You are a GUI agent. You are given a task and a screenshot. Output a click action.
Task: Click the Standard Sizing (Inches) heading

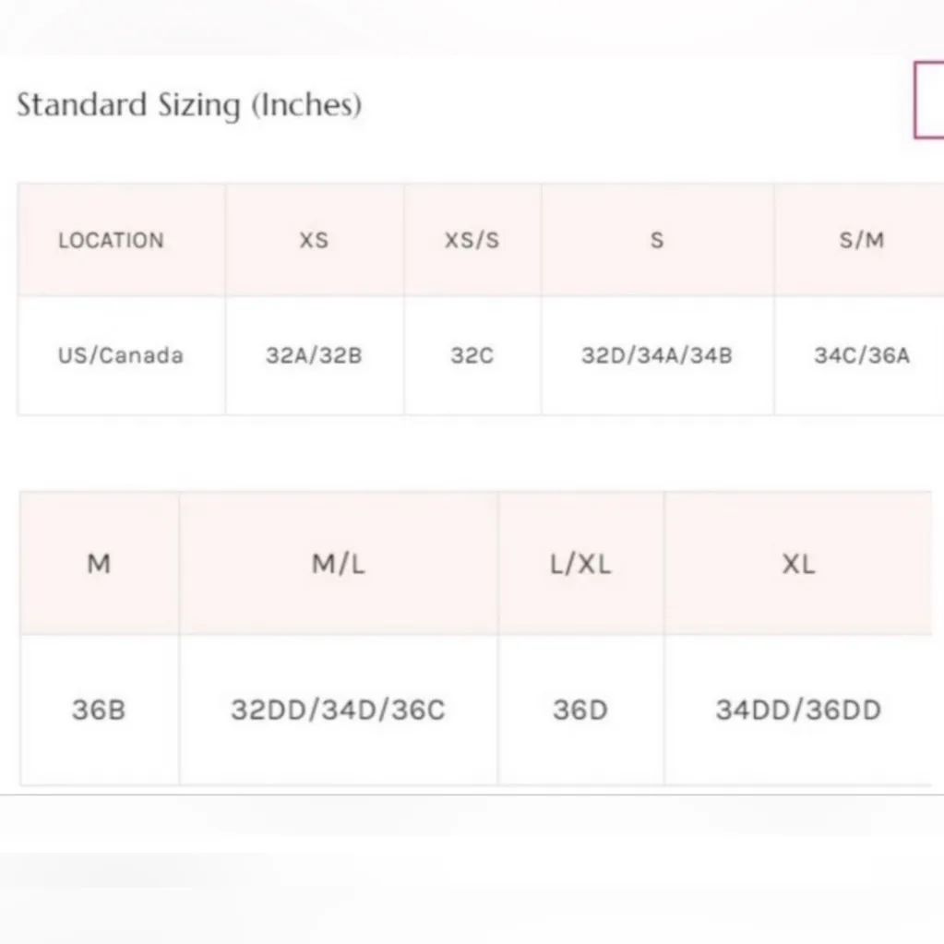click(189, 105)
